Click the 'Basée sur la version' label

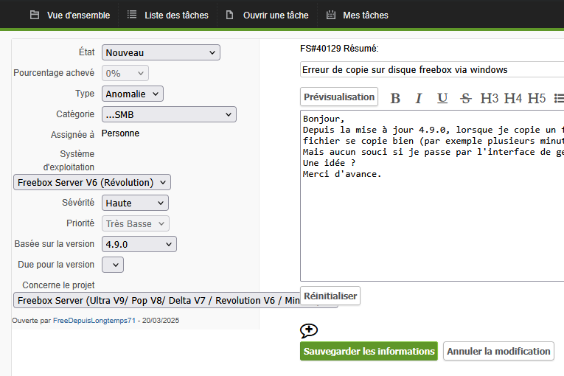pos(55,244)
